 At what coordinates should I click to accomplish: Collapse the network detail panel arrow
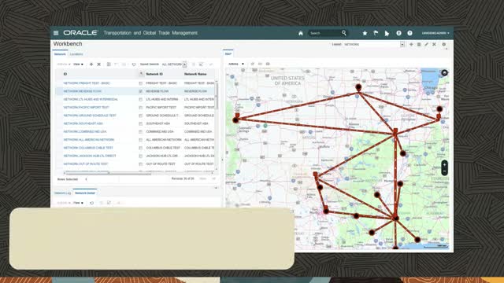tap(216, 188)
